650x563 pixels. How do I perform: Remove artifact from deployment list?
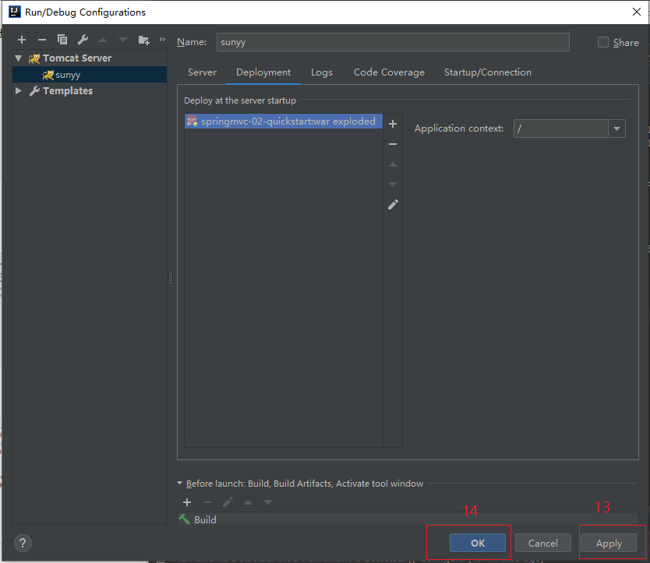click(x=393, y=144)
